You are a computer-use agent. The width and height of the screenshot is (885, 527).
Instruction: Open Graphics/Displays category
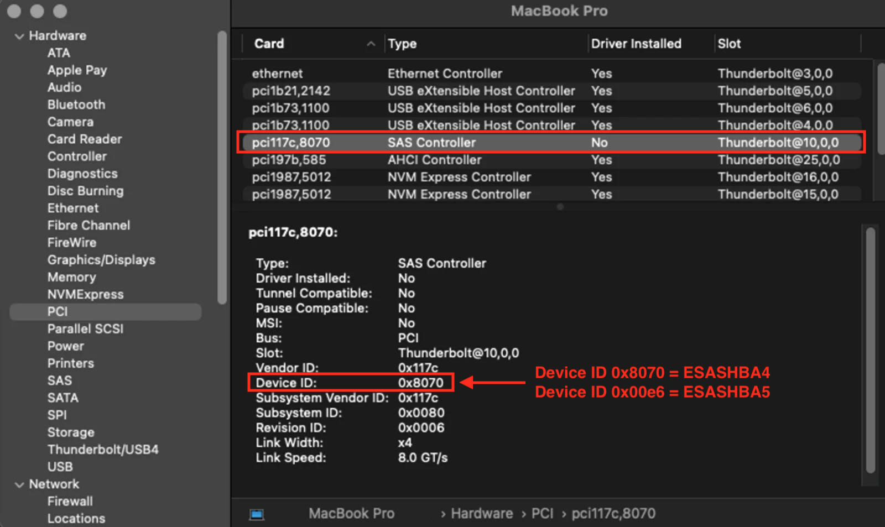pyautogui.click(x=101, y=260)
